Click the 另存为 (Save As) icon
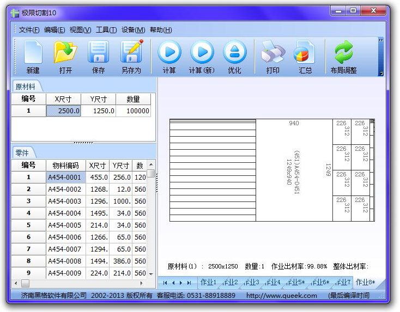 click(131, 52)
